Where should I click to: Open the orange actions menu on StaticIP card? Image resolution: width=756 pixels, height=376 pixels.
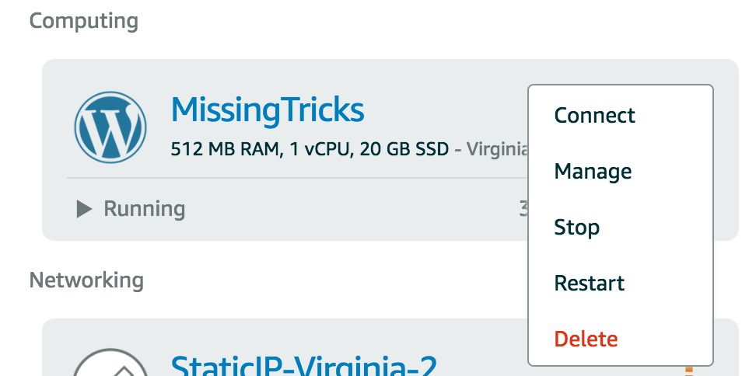tap(689, 371)
